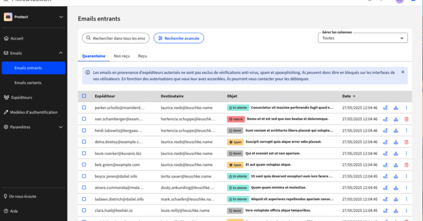Switch to the Reçu tab
Image resolution: width=423 pixels, height=221 pixels.
click(x=143, y=56)
